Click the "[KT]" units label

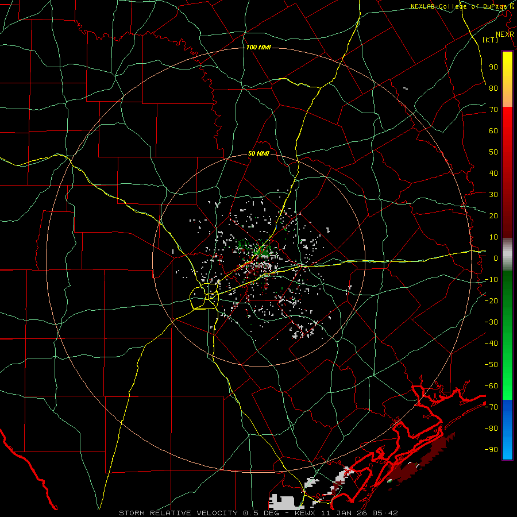point(491,40)
